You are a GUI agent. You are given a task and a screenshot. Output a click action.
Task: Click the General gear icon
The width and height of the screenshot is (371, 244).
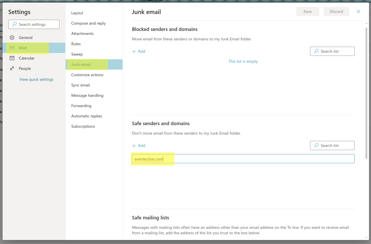tap(12, 38)
